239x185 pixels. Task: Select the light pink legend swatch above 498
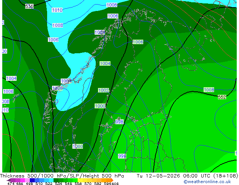(27, 180)
